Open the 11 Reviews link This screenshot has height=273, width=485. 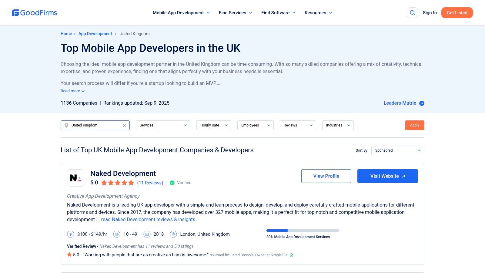(x=150, y=183)
